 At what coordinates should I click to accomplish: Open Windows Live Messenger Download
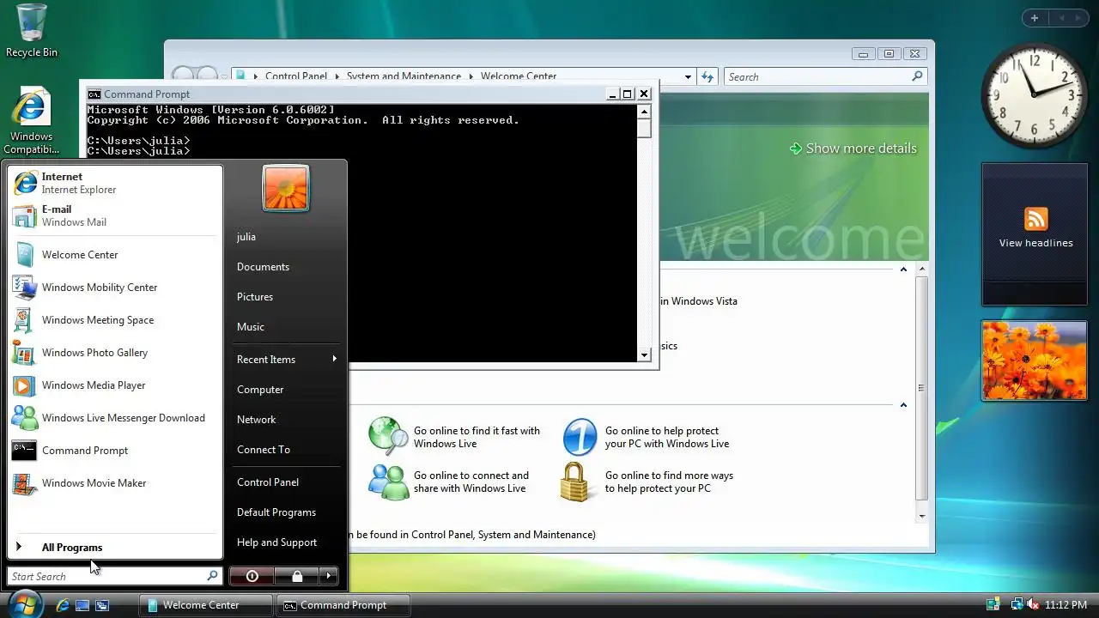pos(115,418)
